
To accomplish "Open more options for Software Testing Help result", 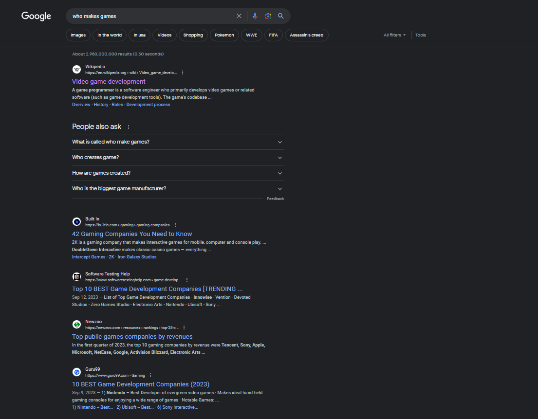I will (187, 280).
